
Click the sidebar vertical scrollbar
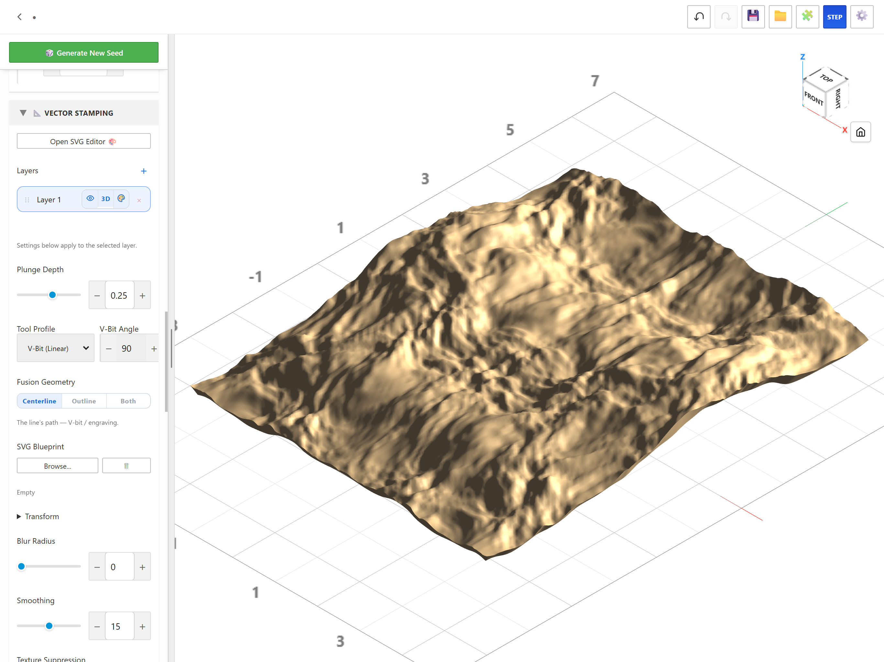[166, 361]
